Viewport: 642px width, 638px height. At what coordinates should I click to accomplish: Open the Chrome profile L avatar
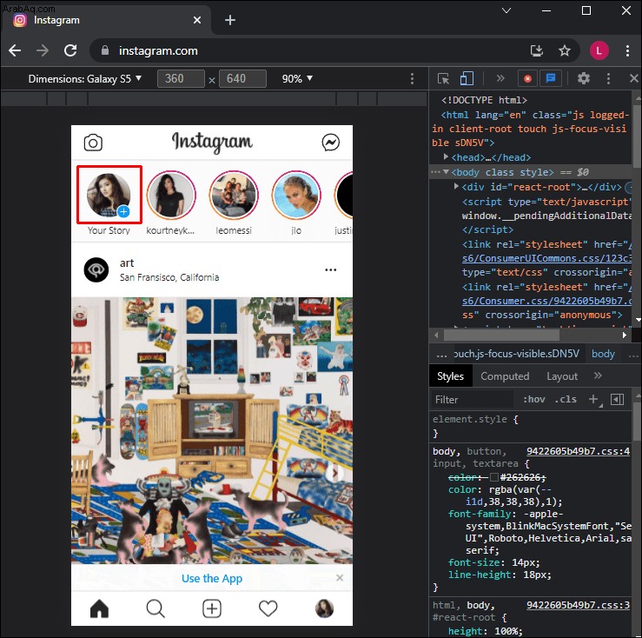click(599, 50)
